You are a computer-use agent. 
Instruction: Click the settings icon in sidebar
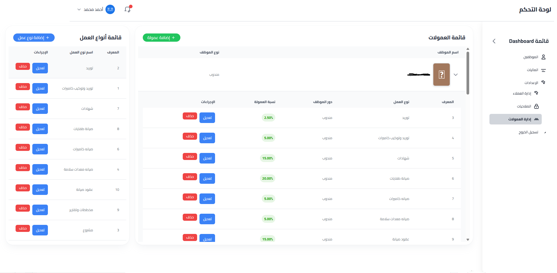click(x=543, y=82)
